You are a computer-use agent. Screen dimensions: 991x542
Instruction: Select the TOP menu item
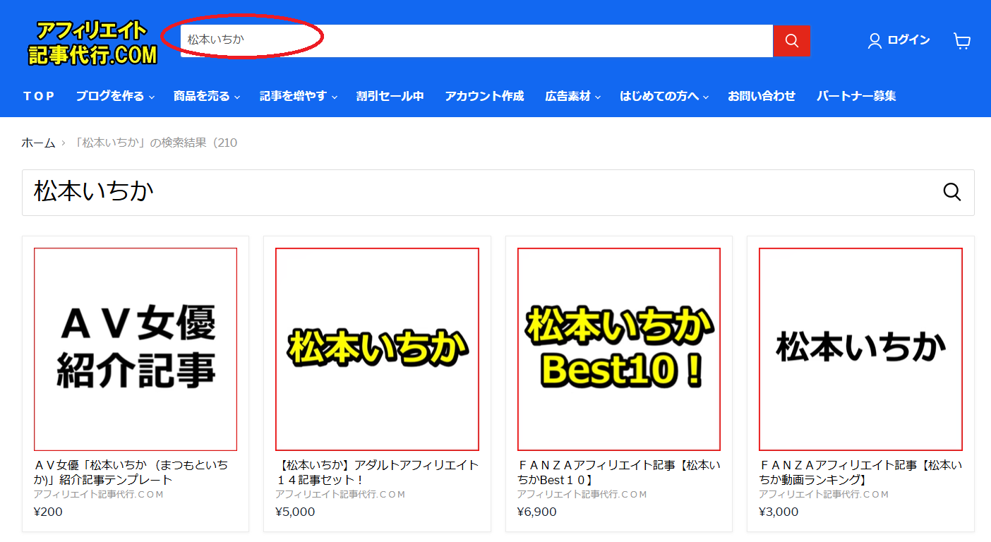[39, 96]
